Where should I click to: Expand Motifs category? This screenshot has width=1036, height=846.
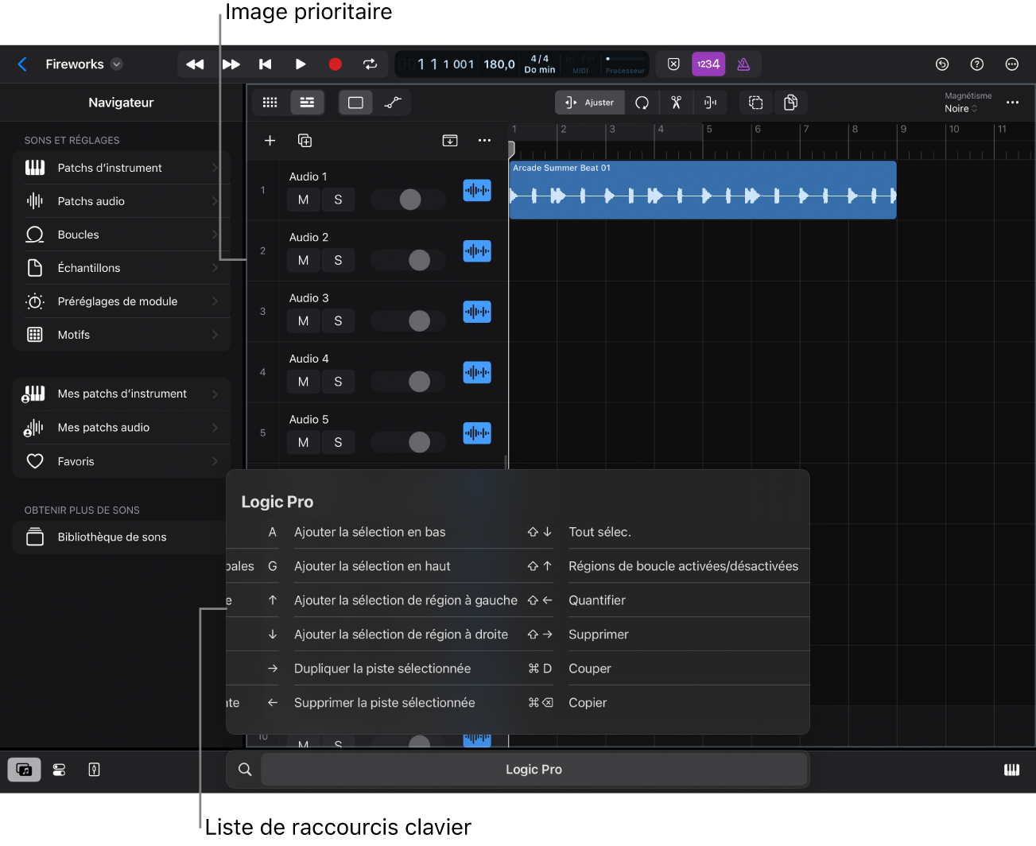tap(122, 335)
